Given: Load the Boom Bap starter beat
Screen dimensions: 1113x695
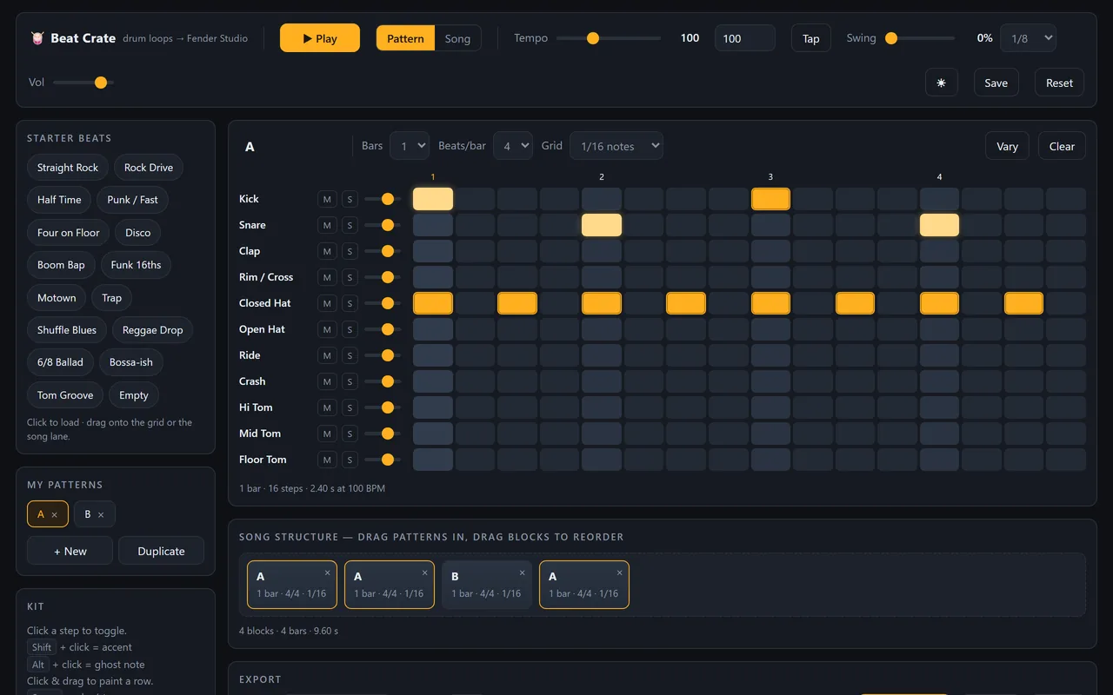Looking at the screenshot, I should click(x=61, y=265).
